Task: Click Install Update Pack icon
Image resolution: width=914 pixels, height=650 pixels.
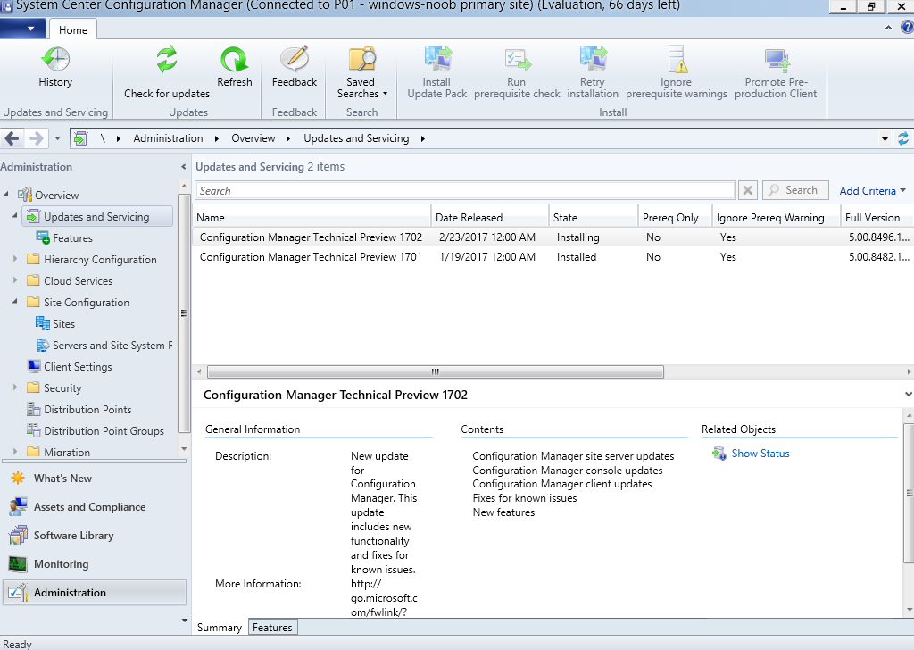Action: [437, 60]
